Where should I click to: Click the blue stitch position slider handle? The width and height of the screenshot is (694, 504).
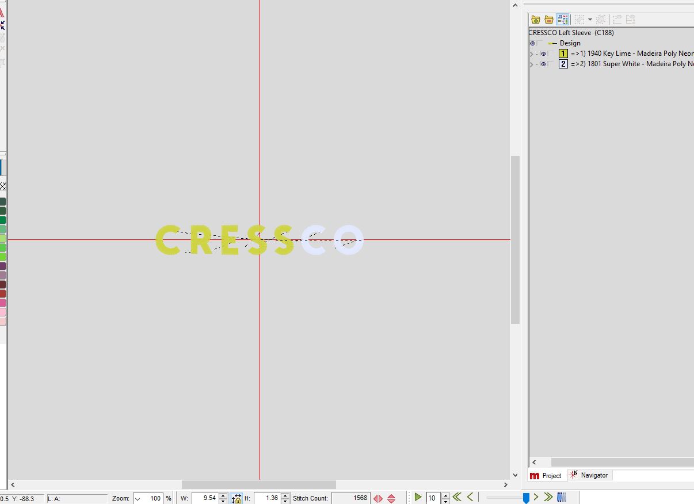click(526, 498)
